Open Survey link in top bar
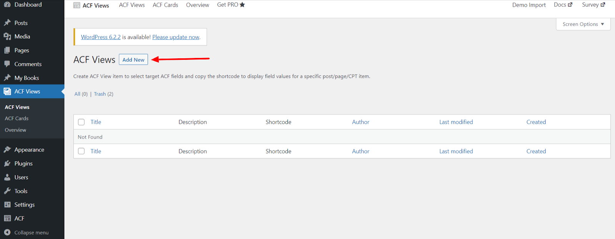This screenshot has height=239, width=615. click(593, 5)
